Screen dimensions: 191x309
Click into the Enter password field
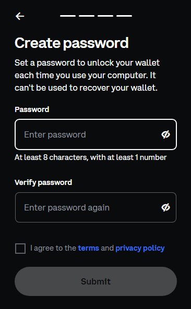pyautogui.click(x=95, y=134)
